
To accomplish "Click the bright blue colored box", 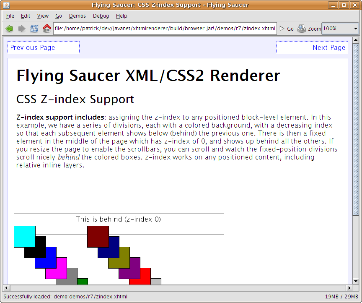I will click(46, 258).
